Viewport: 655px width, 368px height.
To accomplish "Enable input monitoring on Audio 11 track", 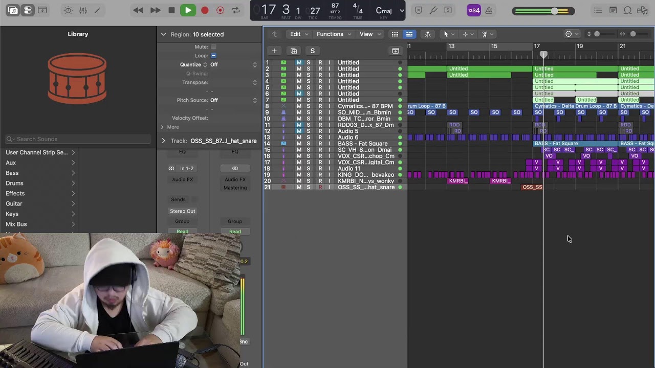I will point(329,169).
